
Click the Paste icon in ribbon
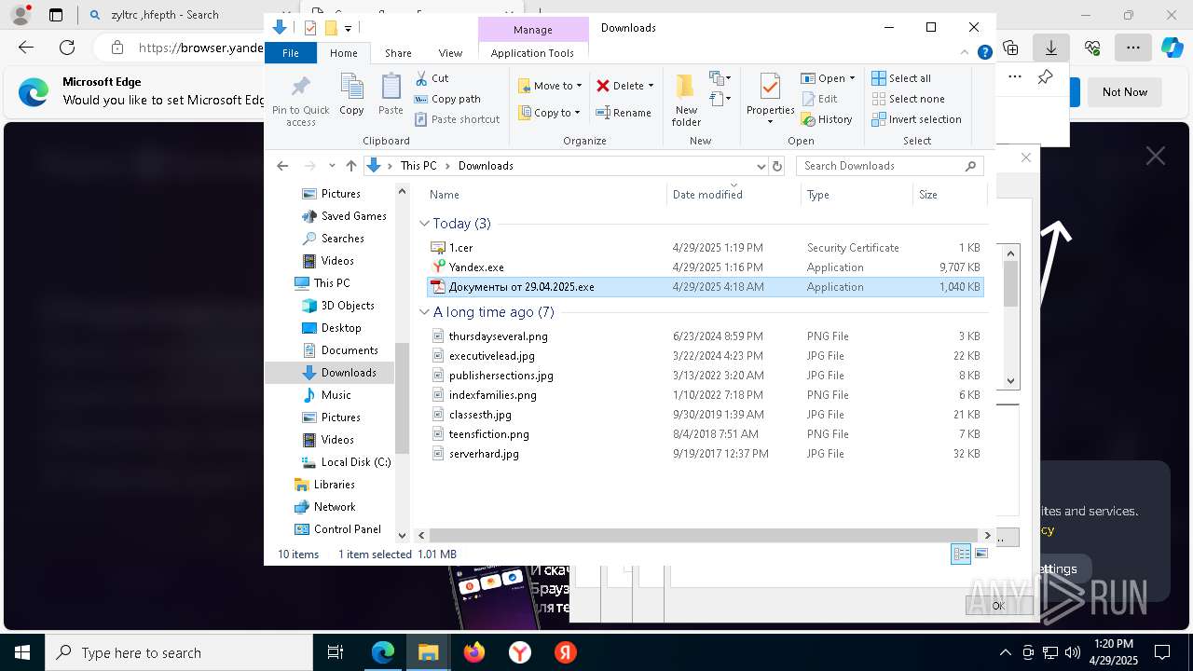click(x=391, y=94)
